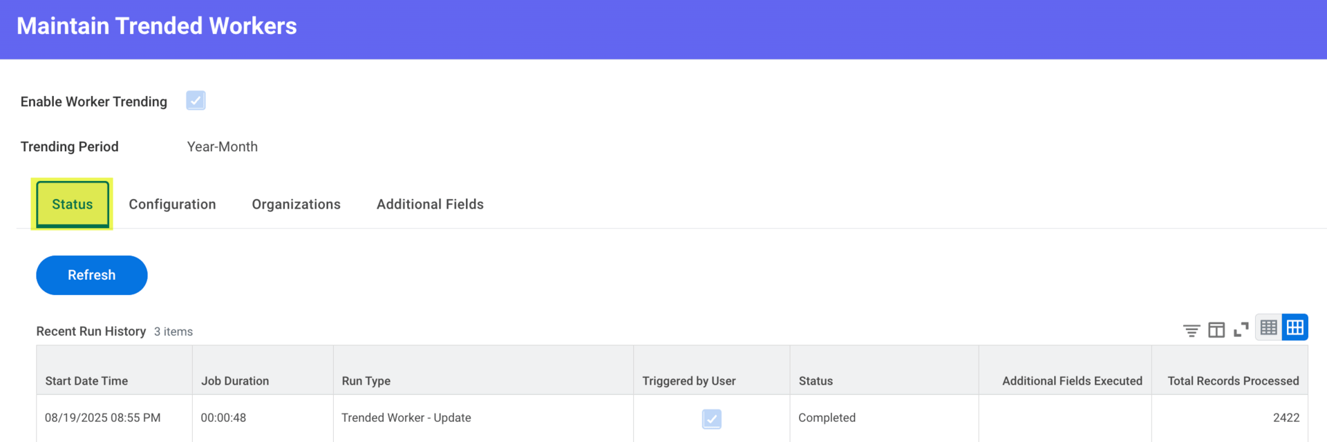The height and width of the screenshot is (442, 1327).
Task: Select the standard grid view icon
Action: (1295, 327)
